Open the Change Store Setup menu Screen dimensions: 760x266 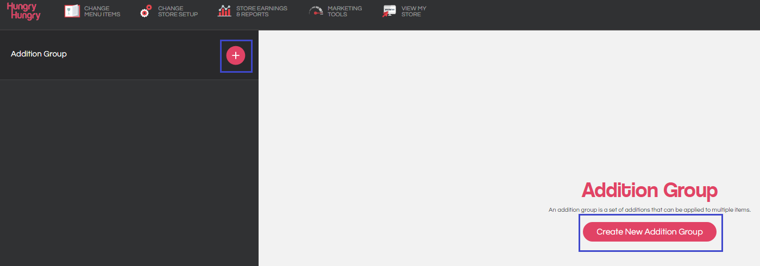tap(178, 11)
